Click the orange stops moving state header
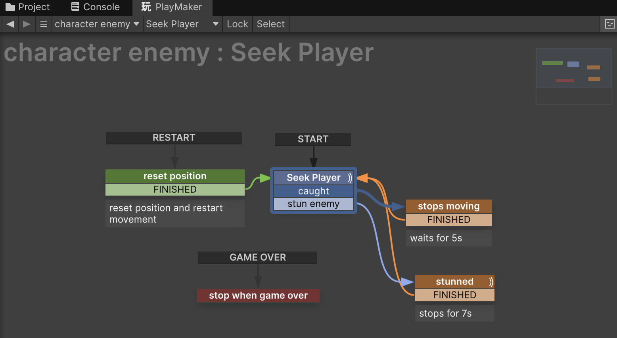Viewport: 617px width, 338px height. tap(448, 206)
